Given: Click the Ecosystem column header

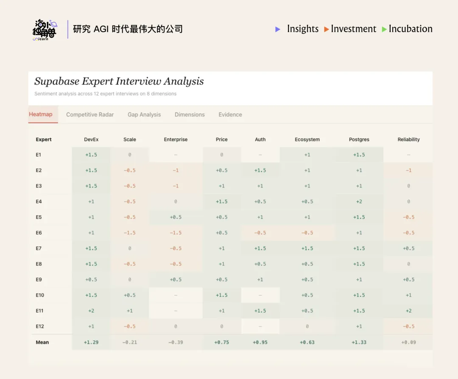Looking at the screenshot, I should tap(307, 139).
